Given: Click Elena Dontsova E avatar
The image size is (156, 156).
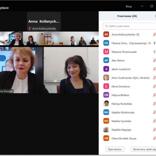Looking at the screenshot, I should click(106, 86).
